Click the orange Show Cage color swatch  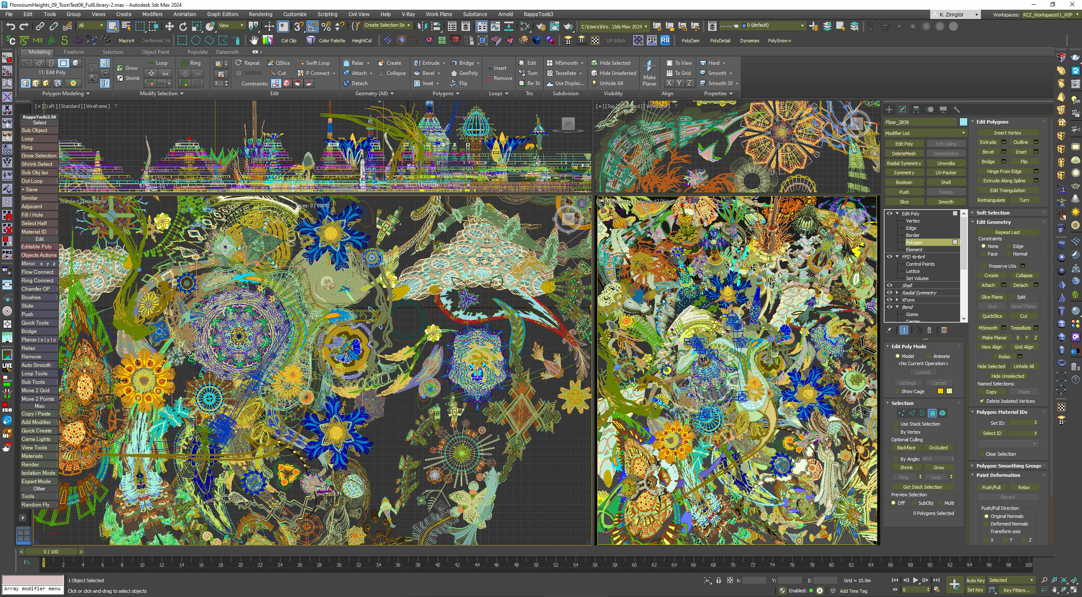pos(940,391)
